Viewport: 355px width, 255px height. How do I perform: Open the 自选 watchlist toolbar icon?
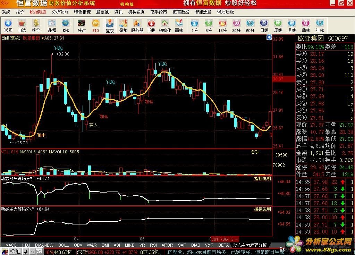tap(22, 26)
